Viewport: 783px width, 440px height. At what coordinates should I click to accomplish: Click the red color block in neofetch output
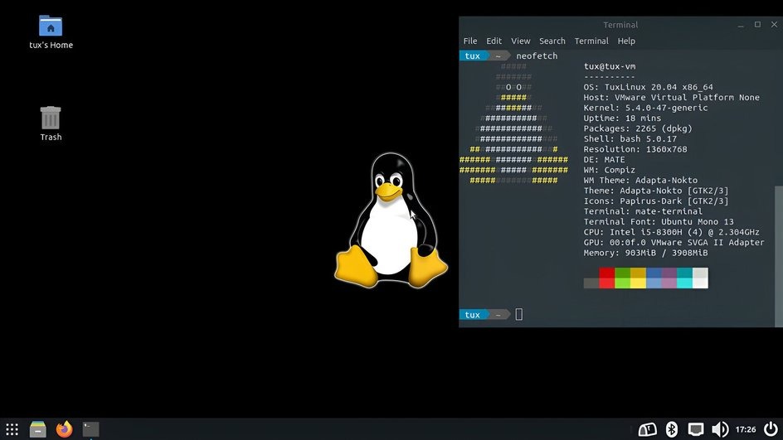(606, 278)
